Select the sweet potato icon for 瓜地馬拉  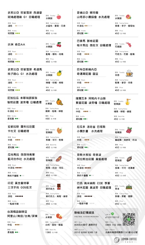click(x=58, y=159)
